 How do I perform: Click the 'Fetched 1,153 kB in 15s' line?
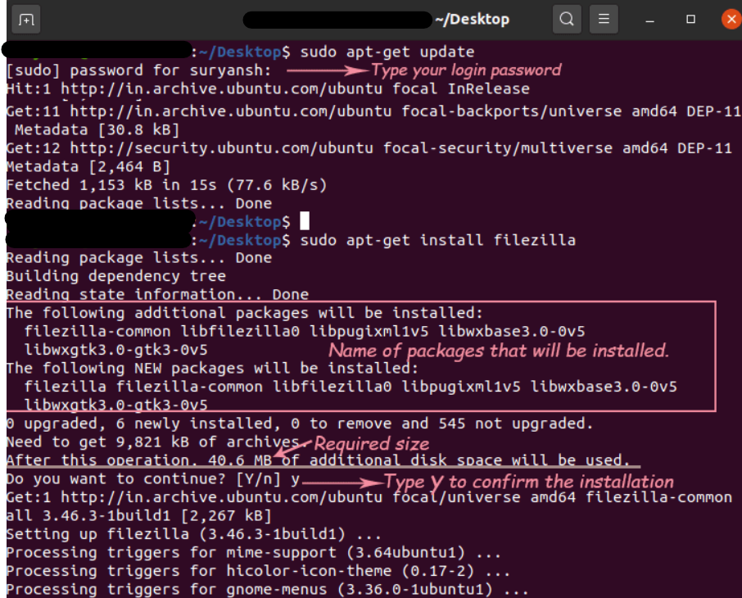tap(166, 185)
